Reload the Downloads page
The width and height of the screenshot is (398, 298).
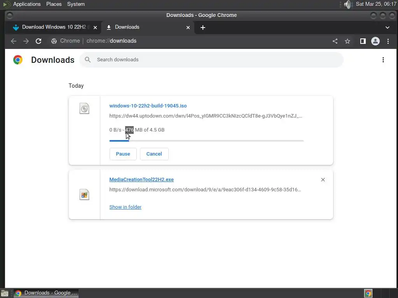[38, 41]
